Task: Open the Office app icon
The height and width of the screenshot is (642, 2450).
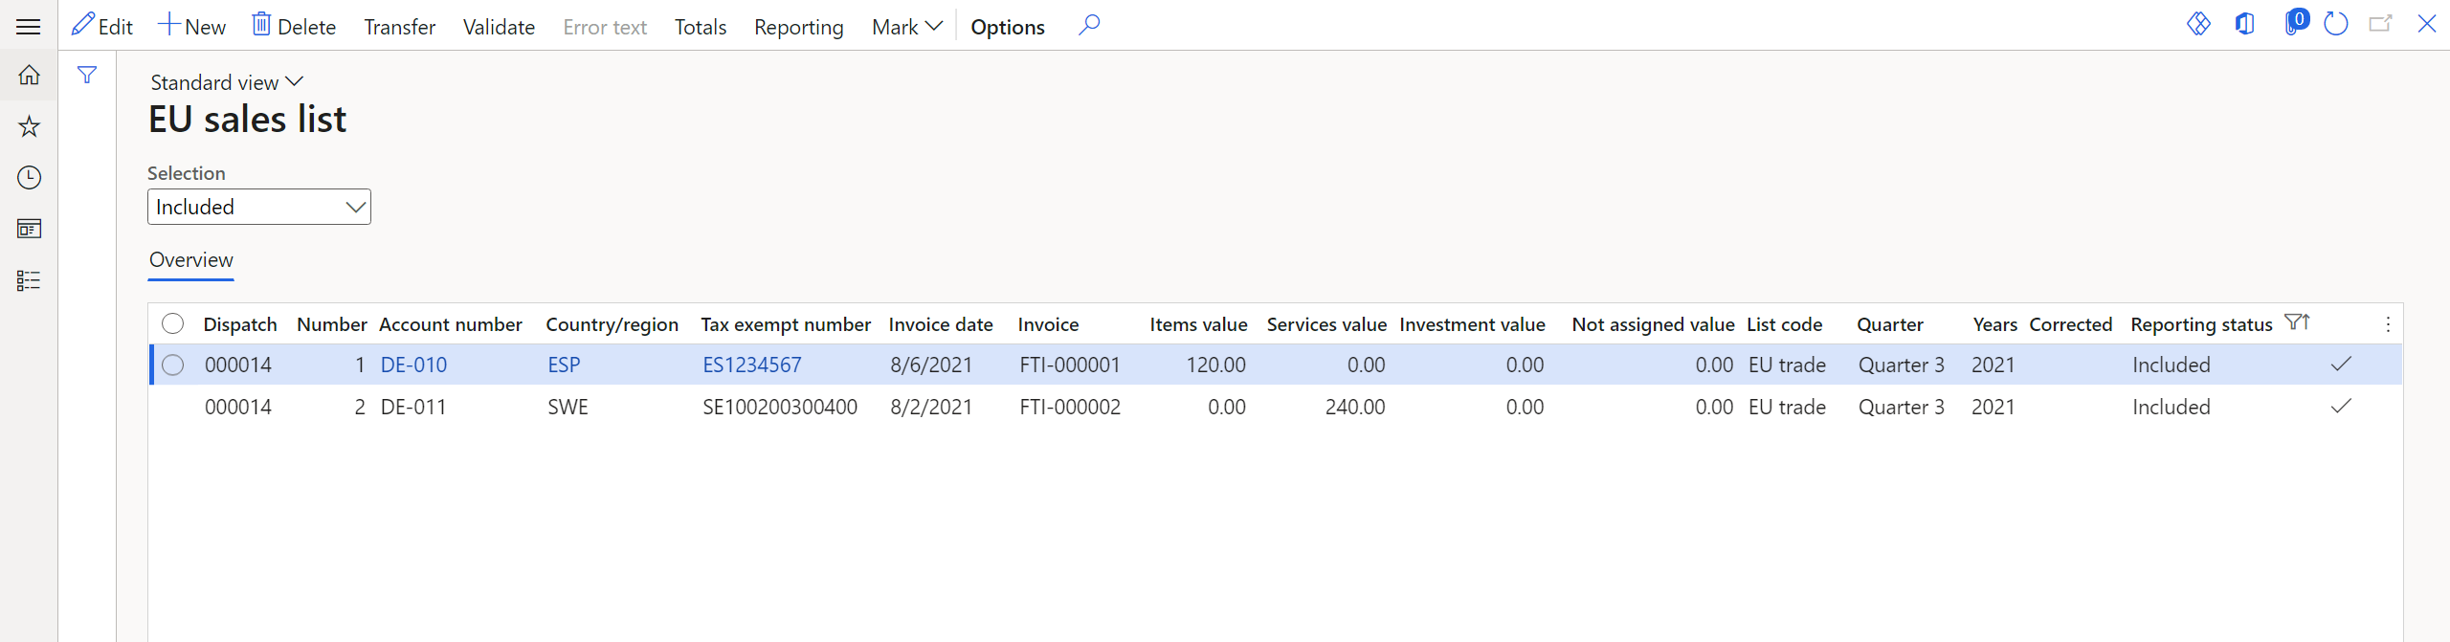Action: (2244, 24)
